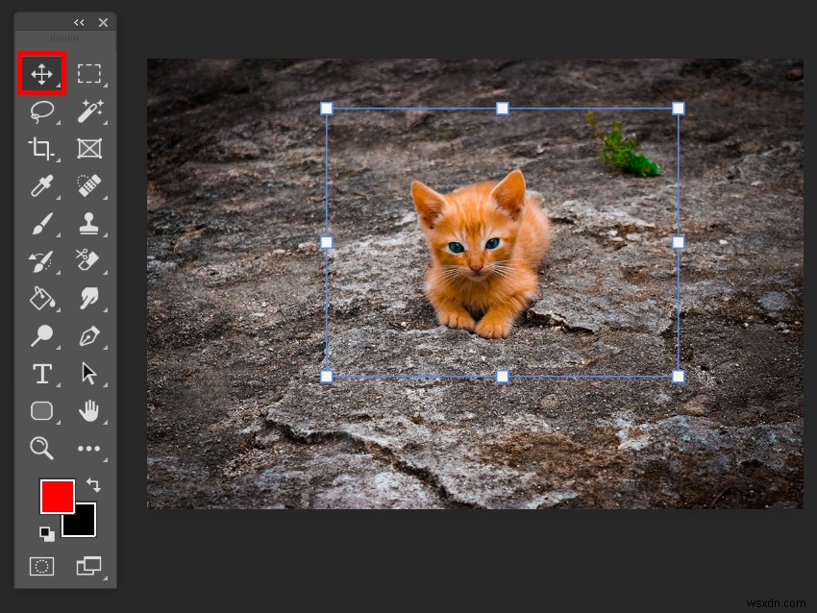Select the Zoom tool
This screenshot has height=613, width=817.
(x=41, y=448)
